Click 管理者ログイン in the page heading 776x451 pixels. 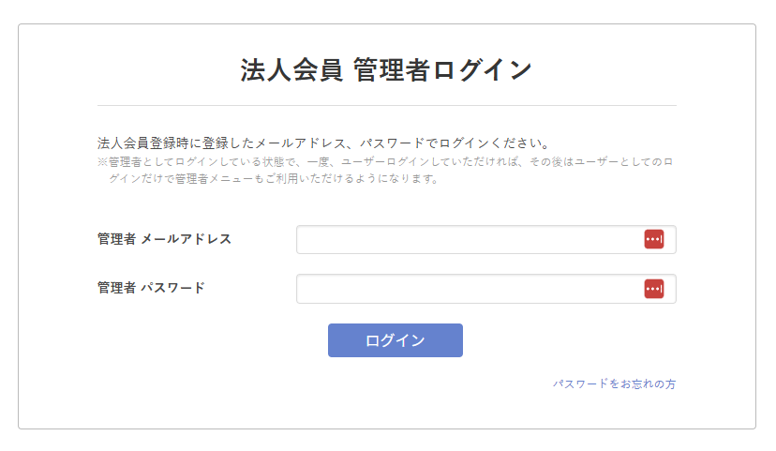[442, 70]
